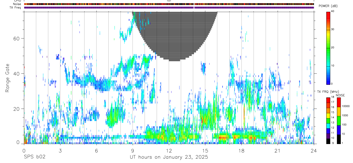Select the 13 tick on the TX FRQ legend
353x163 pixels.
(x=333, y=123)
